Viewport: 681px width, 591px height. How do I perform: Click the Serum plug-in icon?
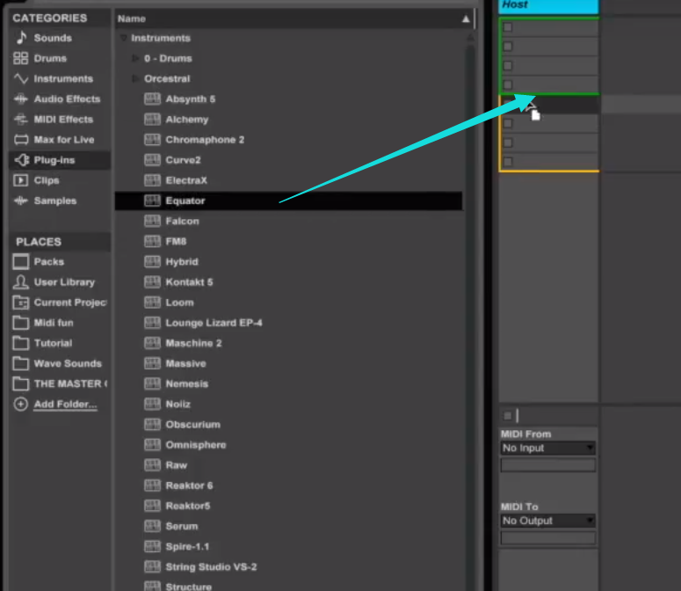152,526
